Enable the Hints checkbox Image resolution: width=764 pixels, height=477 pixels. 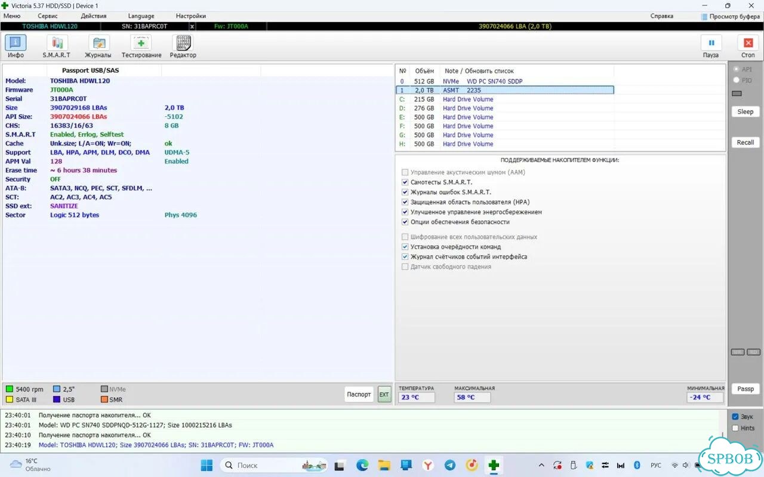(735, 428)
